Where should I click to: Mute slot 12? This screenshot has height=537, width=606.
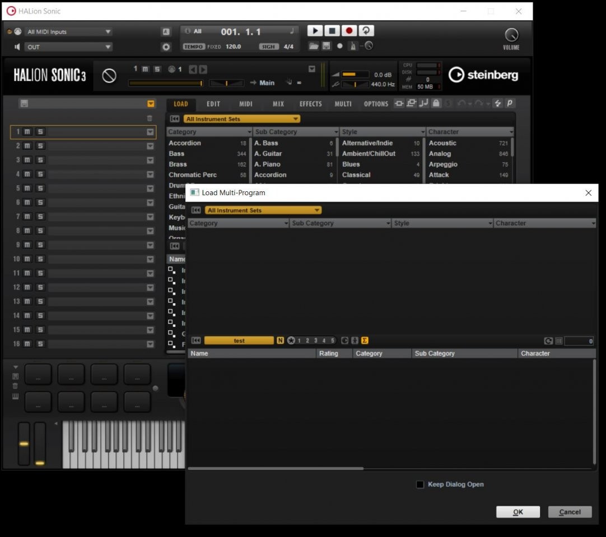[x=27, y=287]
